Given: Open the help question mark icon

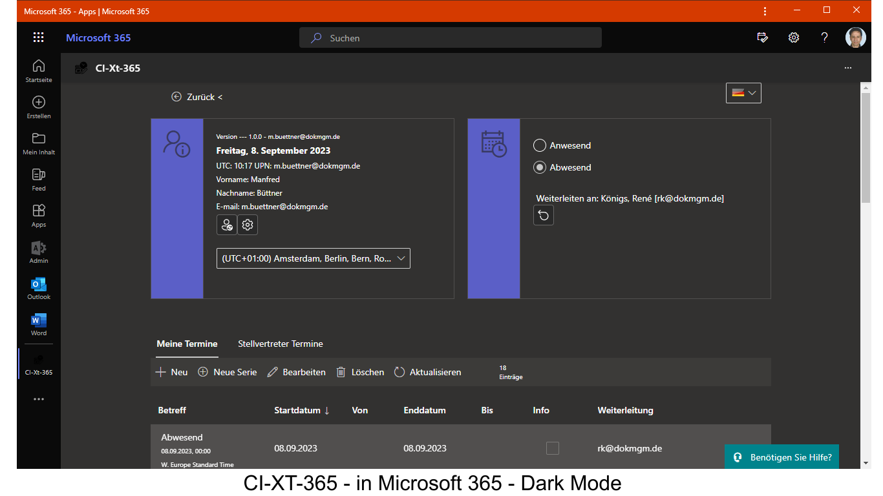Looking at the screenshot, I should pos(824,37).
